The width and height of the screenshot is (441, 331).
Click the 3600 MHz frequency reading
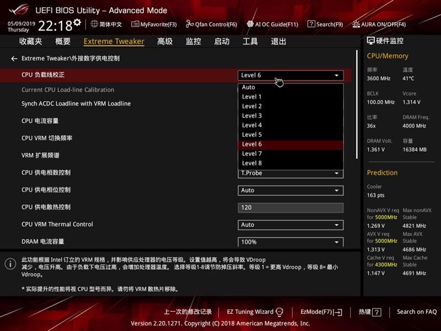click(379, 78)
